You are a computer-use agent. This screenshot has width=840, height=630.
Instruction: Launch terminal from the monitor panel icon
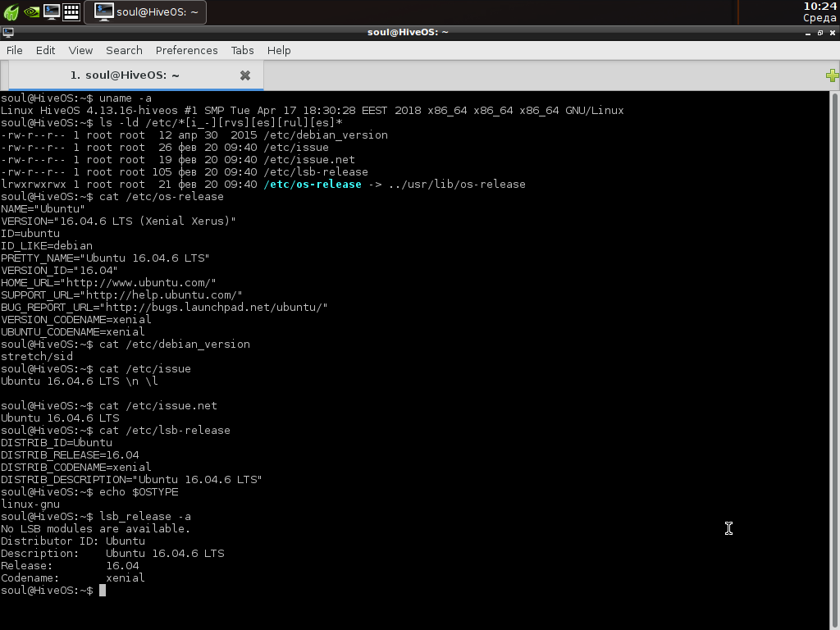[x=52, y=11]
